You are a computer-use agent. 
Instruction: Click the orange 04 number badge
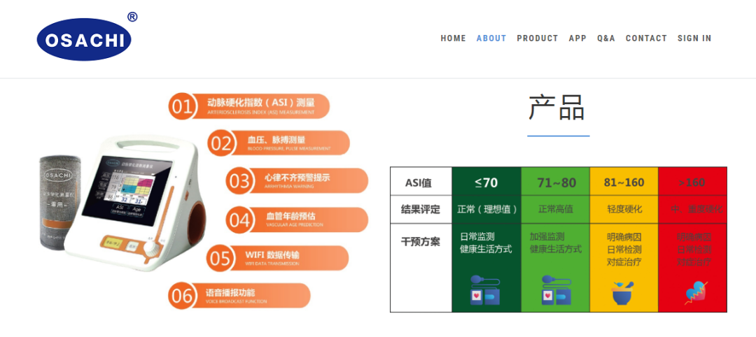click(x=239, y=220)
